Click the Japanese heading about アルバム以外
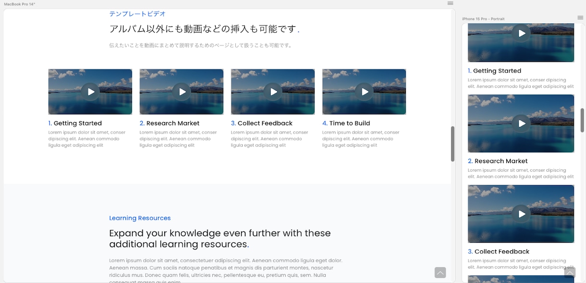 pyautogui.click(x=204, y=29)
